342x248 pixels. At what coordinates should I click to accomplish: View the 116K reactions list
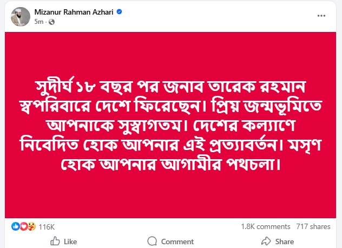(47, 227)
